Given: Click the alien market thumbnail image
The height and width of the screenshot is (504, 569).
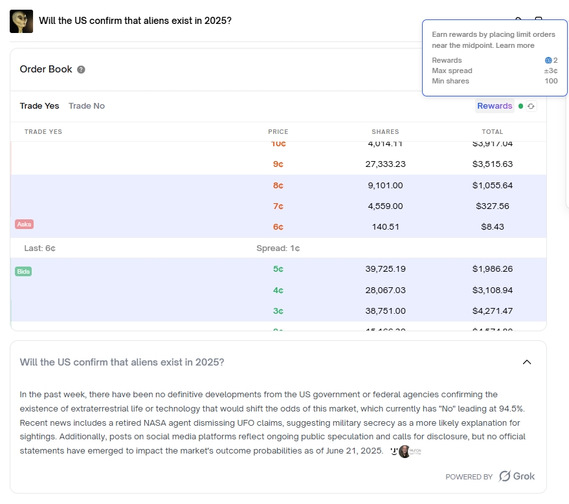Looking at the screenshot, I should point(21,21).
